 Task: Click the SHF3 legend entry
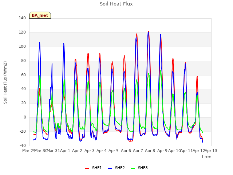tap(139, 168)
